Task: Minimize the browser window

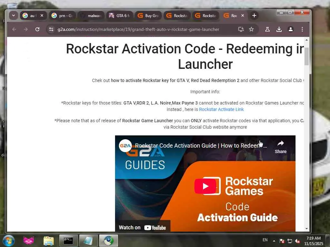Action: [x=281, y=13]
